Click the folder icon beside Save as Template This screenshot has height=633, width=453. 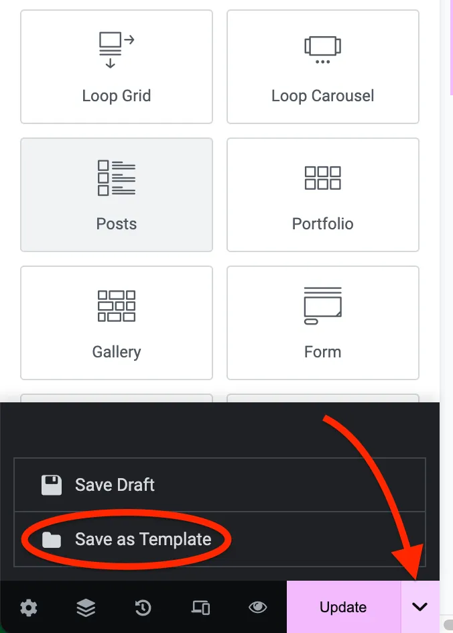(x=52, y=539)
